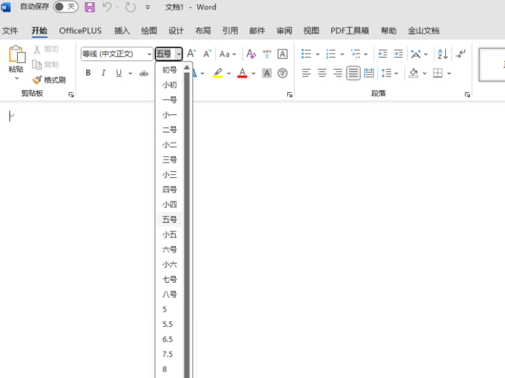The width and height of the screenshot is (505, 378).
Task: Apply yellow text highlight color
Action: [218, 73]
